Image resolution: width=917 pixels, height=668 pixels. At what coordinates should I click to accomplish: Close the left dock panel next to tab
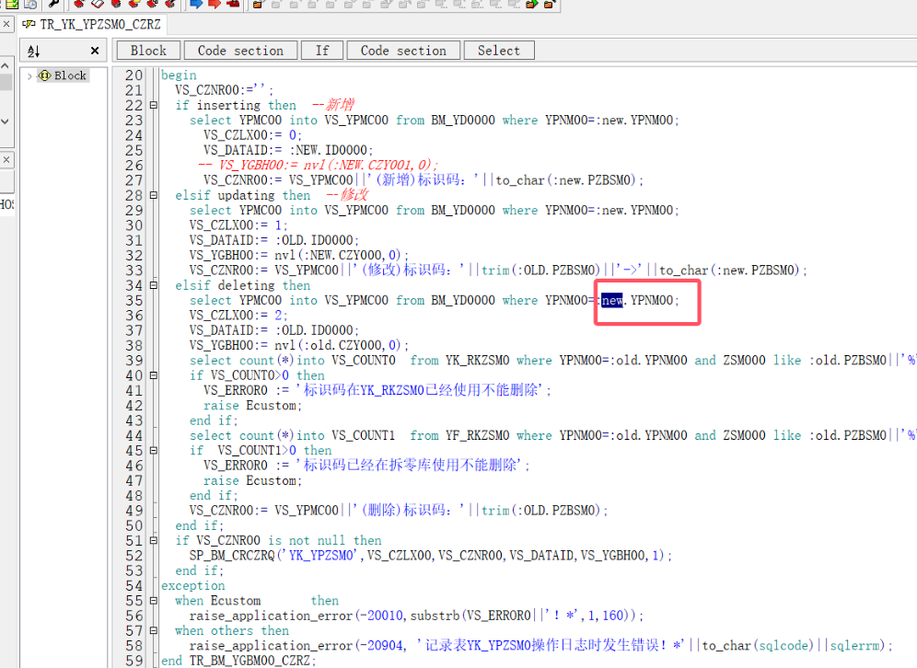point(6,25)
